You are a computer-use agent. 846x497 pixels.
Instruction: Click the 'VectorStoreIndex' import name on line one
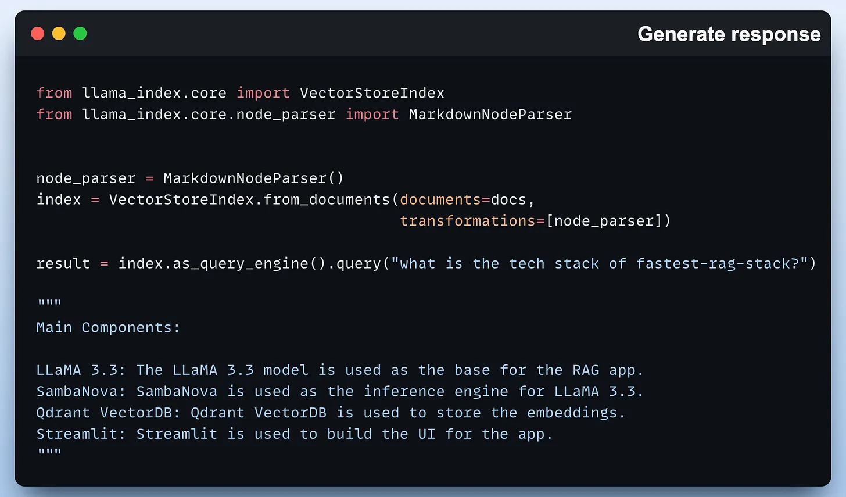(372, 93)
